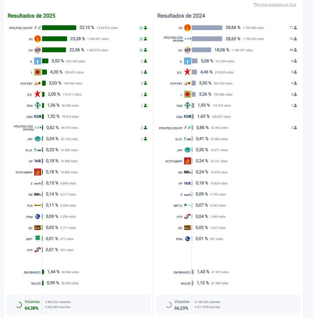The height and width of the screenshot is (318, 313).
Task: Click the PS fist logo in 2025 results
Action: pos(38,39)
